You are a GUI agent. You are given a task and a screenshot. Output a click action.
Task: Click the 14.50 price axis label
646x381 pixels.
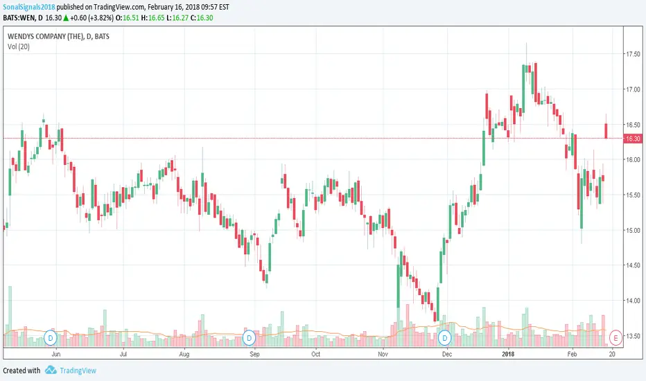[x=634, y=265]
